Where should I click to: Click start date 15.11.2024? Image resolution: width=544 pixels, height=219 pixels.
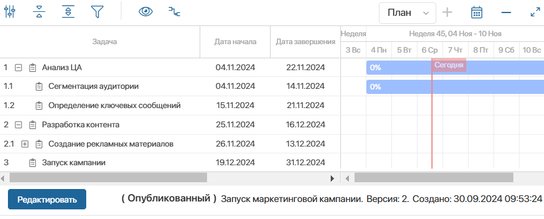click(235, 105)
